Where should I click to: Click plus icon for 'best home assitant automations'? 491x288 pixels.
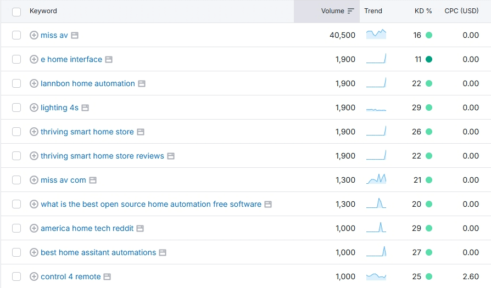pos(34,252)
